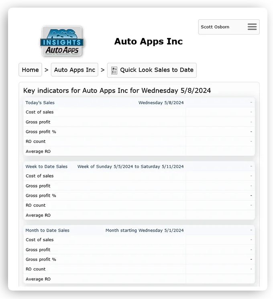Click RO count under Month to Date Sales
The image size is (273, 299).
click(36, 269)
